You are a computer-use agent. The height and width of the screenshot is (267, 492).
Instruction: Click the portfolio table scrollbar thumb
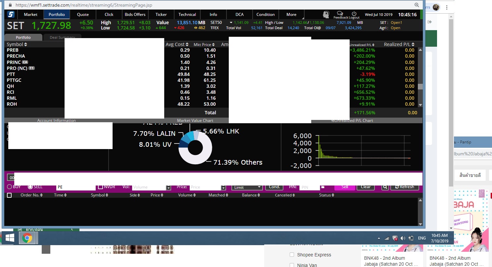click(x=420, y=87)
